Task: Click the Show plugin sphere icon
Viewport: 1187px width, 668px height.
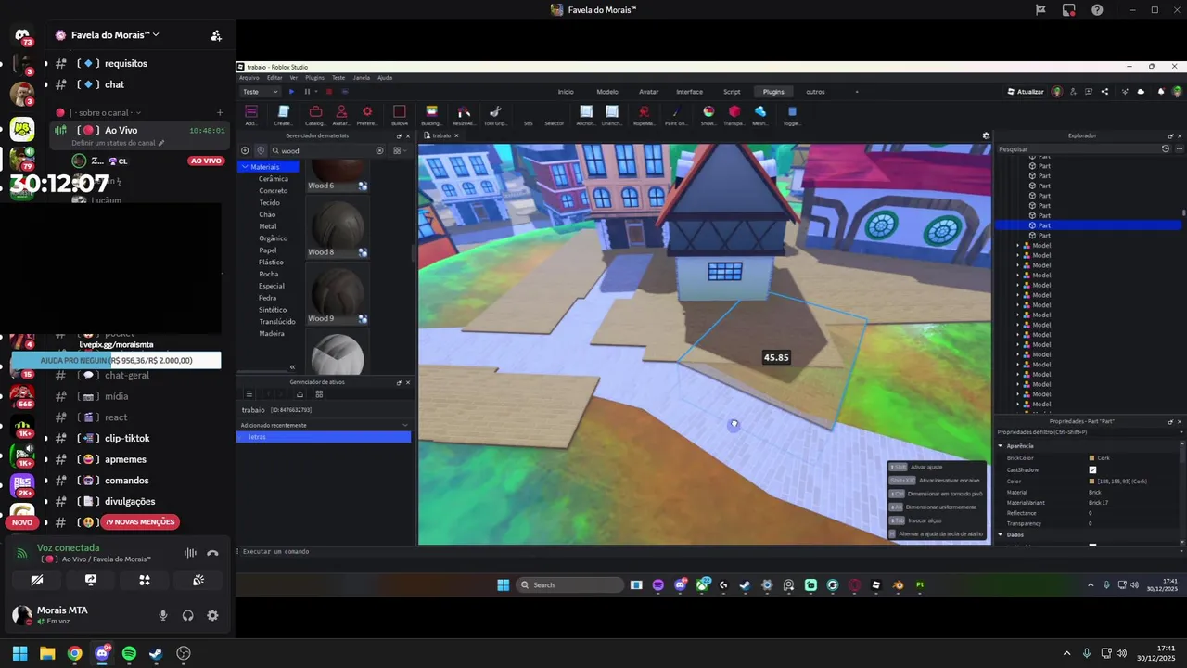Action: pyautogui.click(x=708, y=112)
